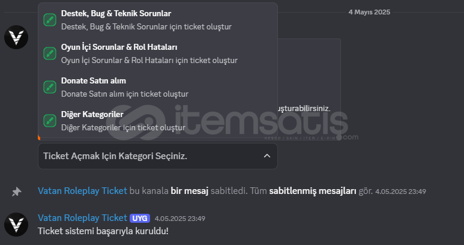Click green pencil icon beside Oyun İçi Sorunlar
Image resolution: width=464 pixels, height=245 pixels.
coord(50,53)
